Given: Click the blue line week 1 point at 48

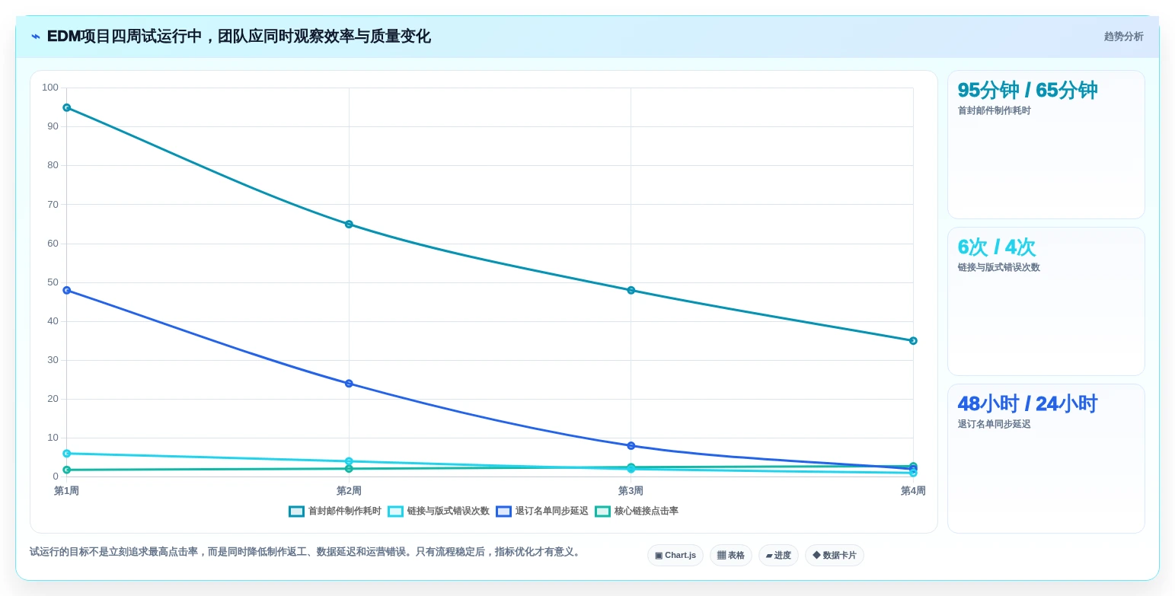Looking at the screenshot, I should [x=67, y=291].
